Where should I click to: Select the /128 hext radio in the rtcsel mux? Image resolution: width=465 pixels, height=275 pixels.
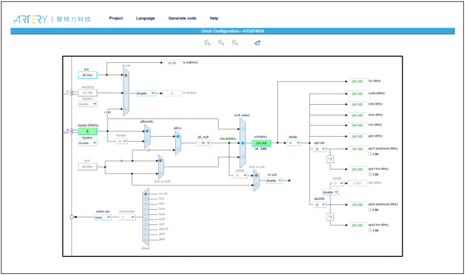126,109
